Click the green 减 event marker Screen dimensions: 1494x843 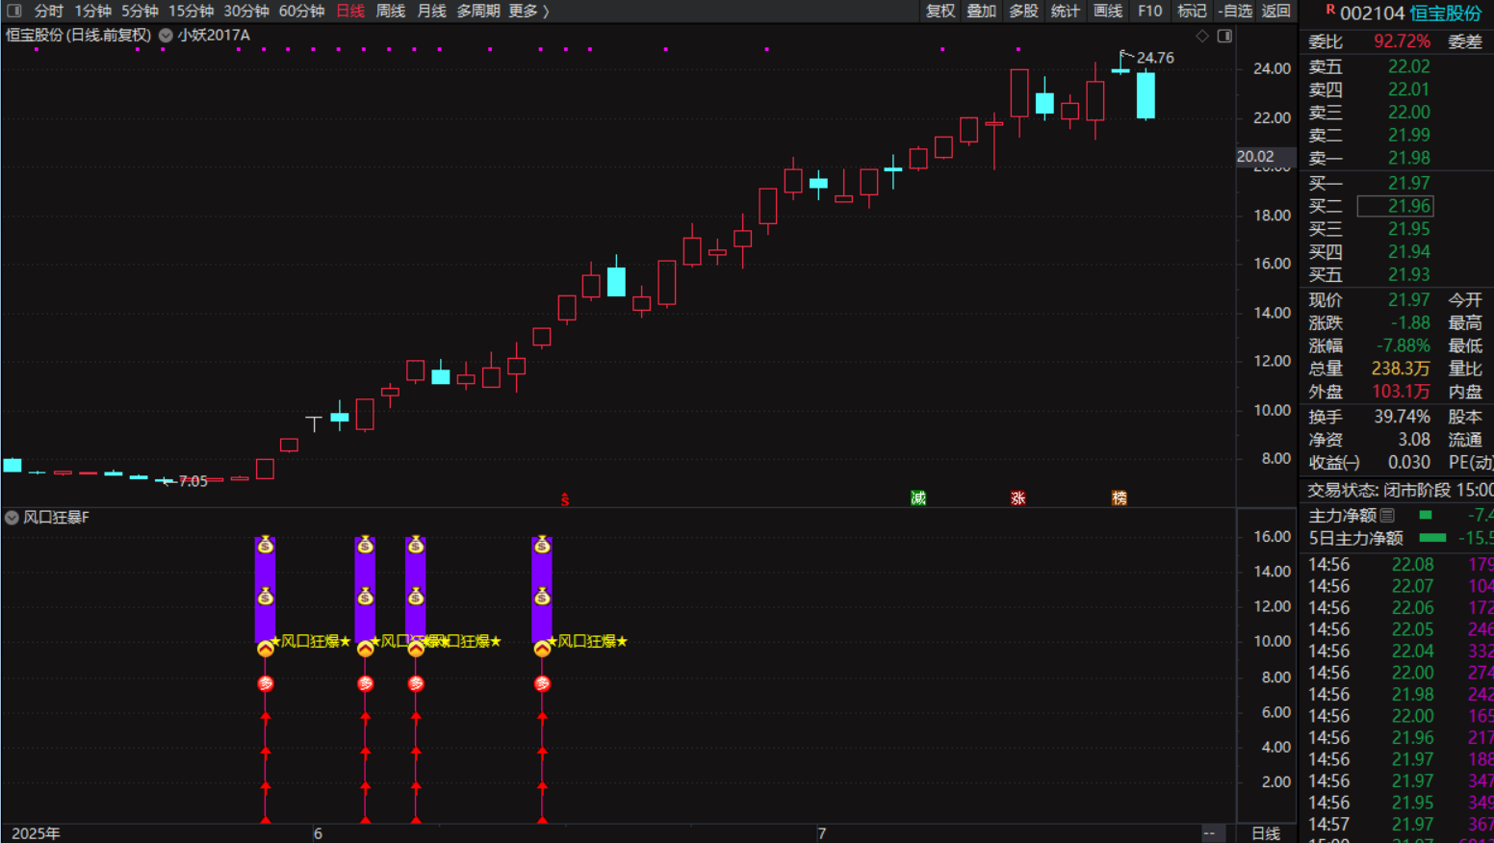[x=918, y=498]
